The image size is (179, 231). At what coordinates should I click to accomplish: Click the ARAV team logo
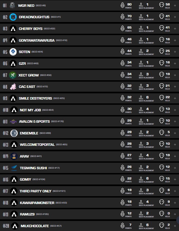pos(14,156)
